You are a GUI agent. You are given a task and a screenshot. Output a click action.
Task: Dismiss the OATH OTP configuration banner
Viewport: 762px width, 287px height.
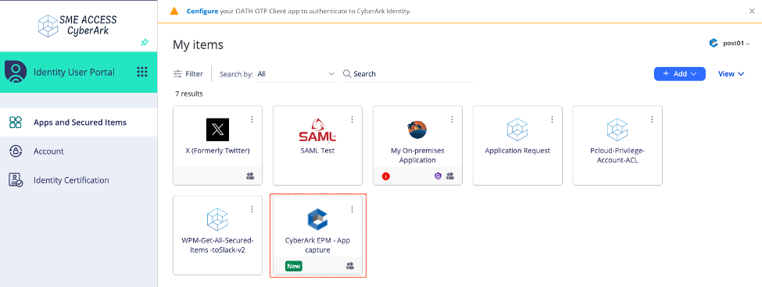(x=752, y=11)
